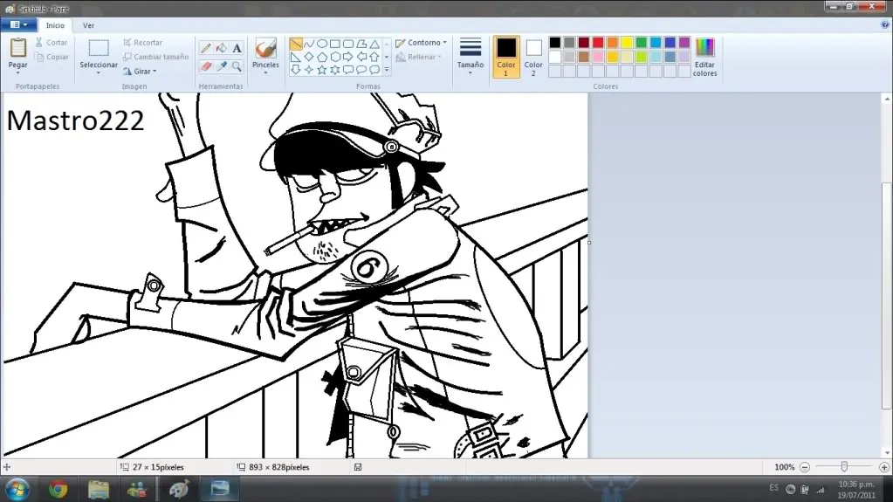Pick the green color swatch

pos(642,43)
